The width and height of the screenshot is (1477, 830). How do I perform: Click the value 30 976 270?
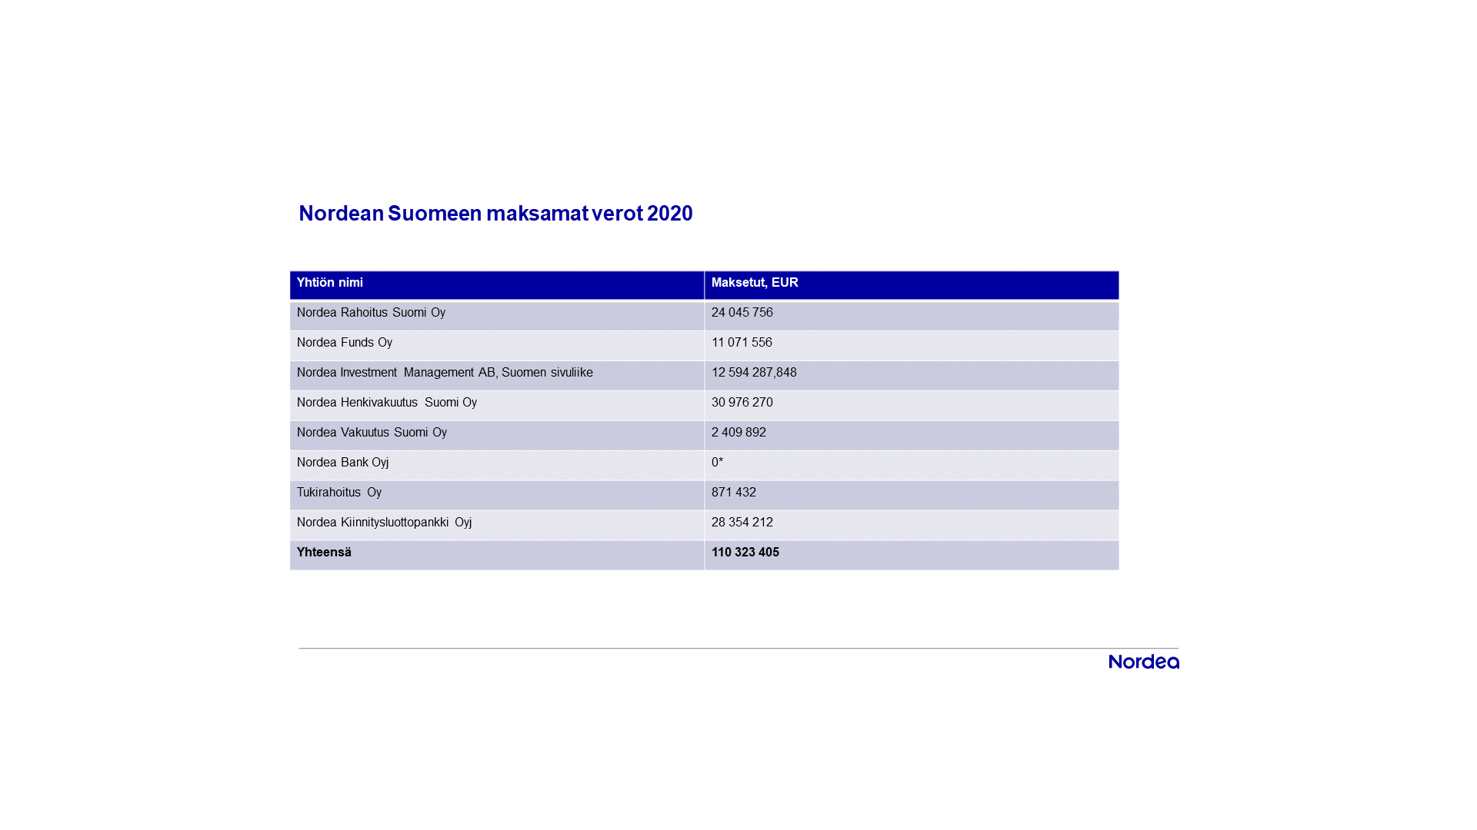tap(742, 403)
